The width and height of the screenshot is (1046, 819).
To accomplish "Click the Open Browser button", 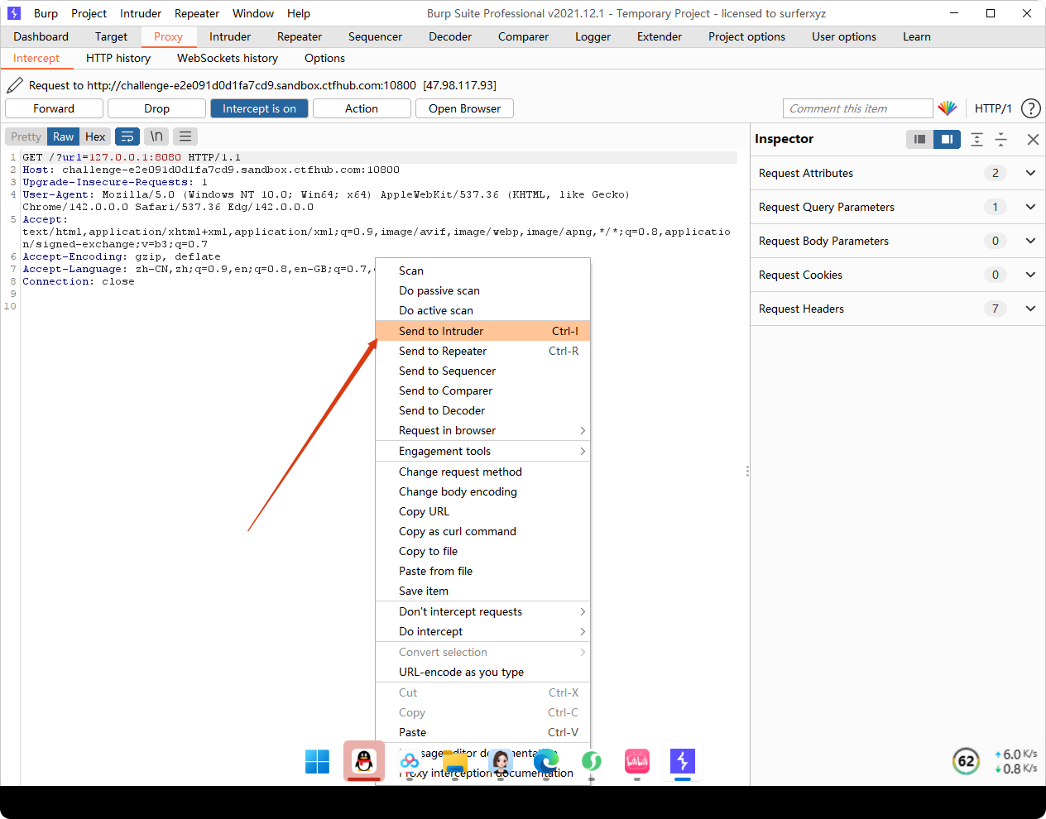I will [x=464, y=108].
